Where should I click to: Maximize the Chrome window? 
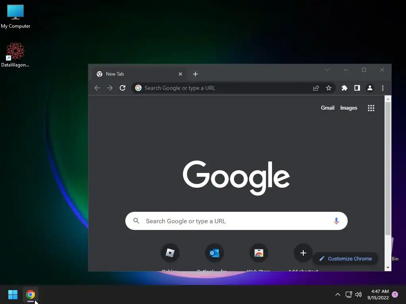(364, 70)
